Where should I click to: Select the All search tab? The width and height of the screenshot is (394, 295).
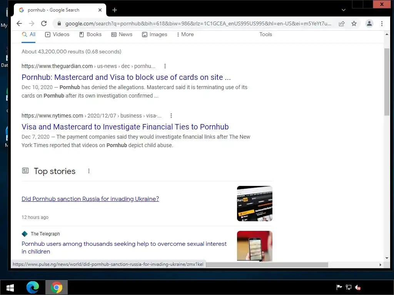(x=28, y=35)
